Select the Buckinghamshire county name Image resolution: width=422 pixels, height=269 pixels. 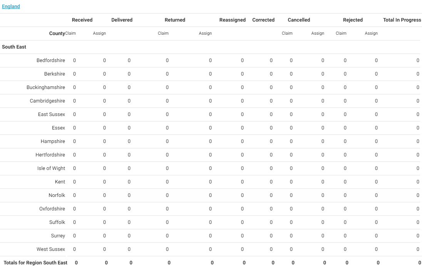click(46, 87)
